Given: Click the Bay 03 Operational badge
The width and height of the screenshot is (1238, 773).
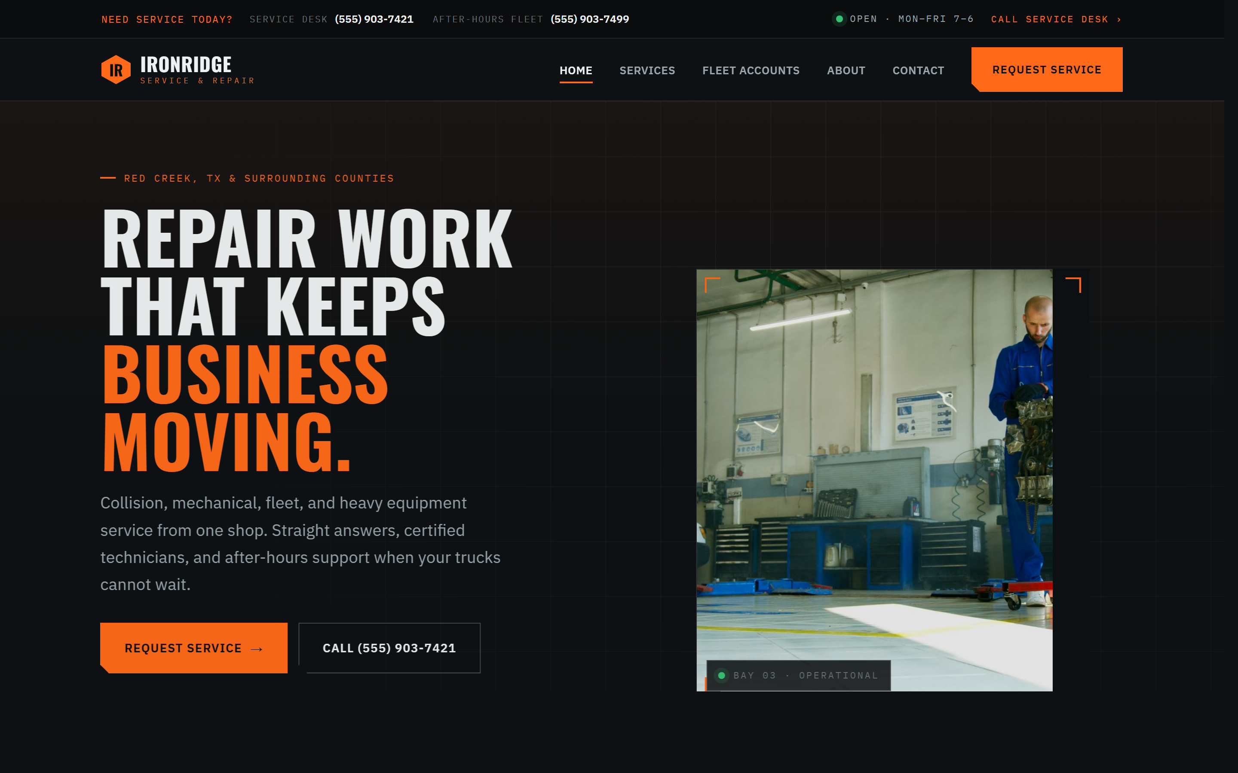Looking at the screenshot, I should 798,676.
